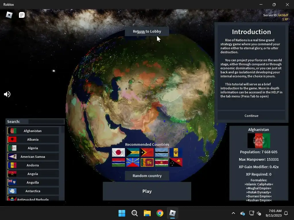The height and width of the screenshot is (220, 294).
Task: Select Albania country name in list
Action: coord(33,140)
